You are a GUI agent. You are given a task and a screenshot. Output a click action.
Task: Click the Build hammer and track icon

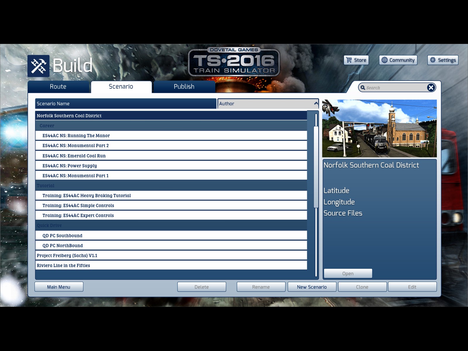click(x=38, y=66)
